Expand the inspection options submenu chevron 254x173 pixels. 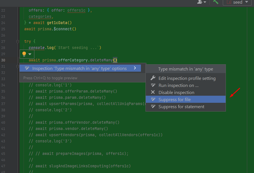(135, 68)
